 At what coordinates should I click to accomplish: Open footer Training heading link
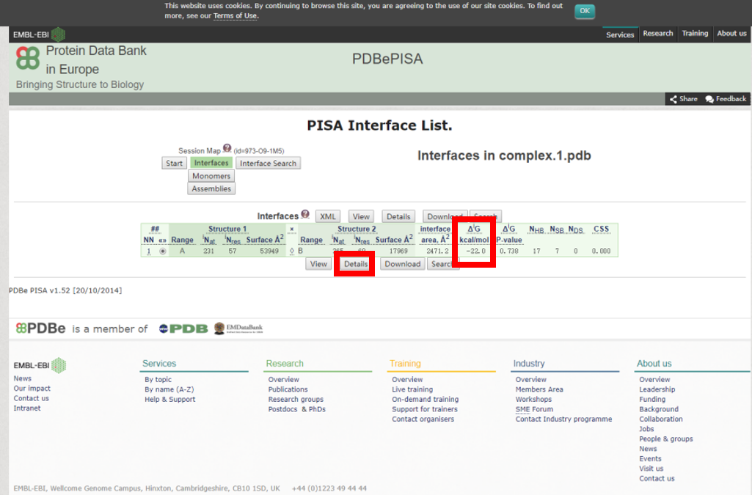[405, 364]
